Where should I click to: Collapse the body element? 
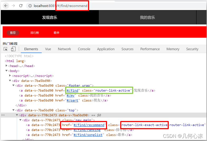pos(7,71)
